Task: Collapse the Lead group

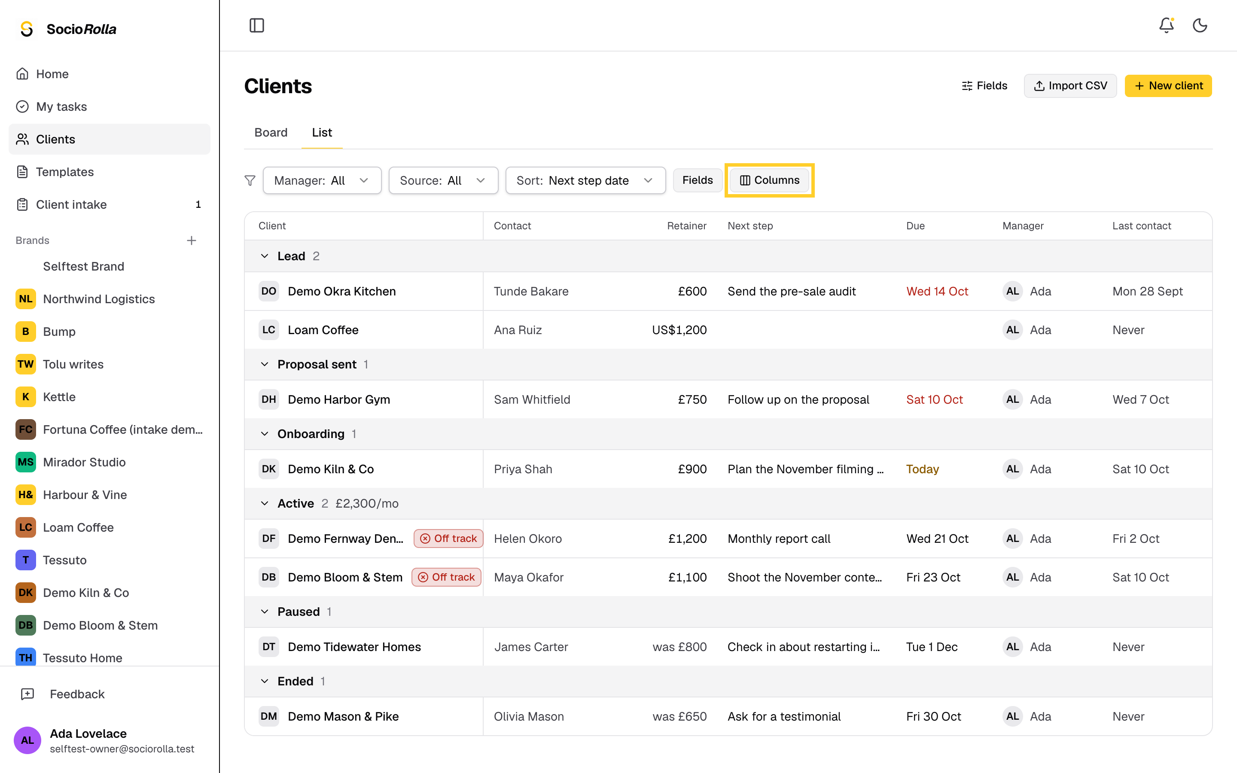Action: pyautogui.click(x=265, y=256)
